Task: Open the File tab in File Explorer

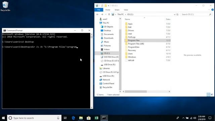Action: (99, 10)
